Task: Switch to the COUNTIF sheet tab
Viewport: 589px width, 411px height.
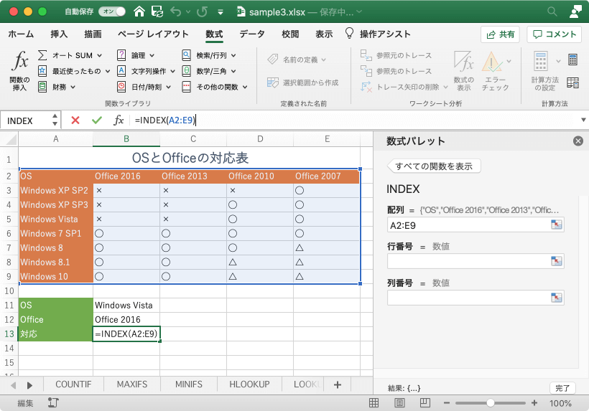Action: 73,384
